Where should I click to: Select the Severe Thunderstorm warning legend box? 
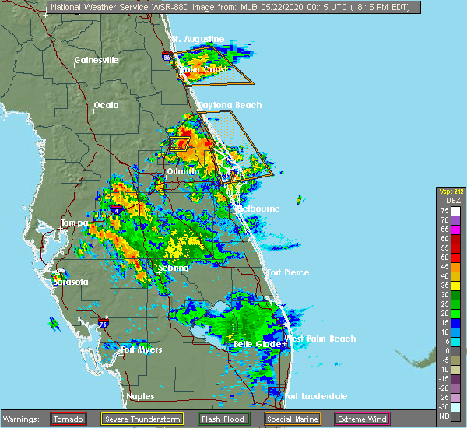(x=142, y=419)
